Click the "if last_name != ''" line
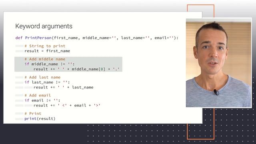 (x=47, y=82)
